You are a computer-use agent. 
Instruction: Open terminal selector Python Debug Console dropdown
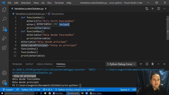click(121, 64)
